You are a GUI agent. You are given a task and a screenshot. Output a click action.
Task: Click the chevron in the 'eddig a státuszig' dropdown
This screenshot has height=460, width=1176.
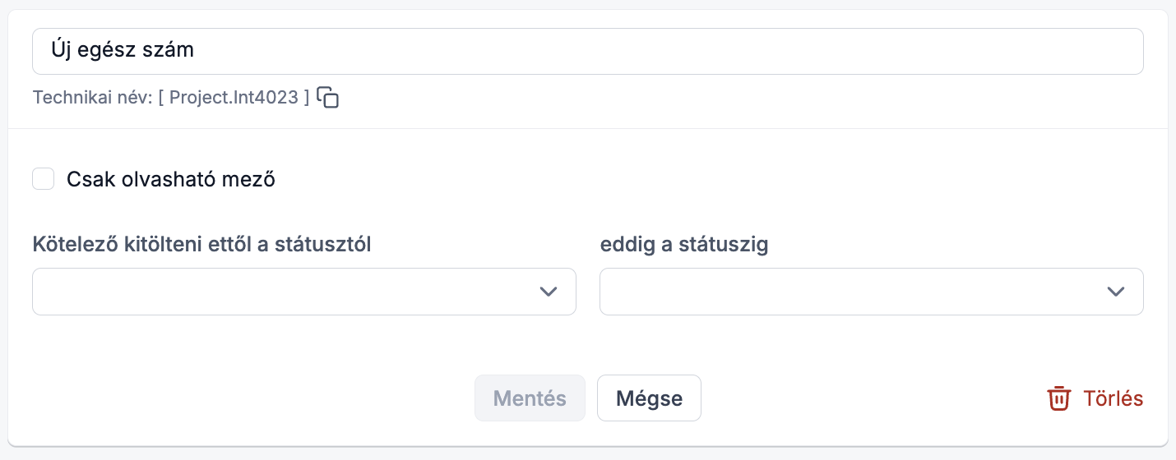[1116, 292]
